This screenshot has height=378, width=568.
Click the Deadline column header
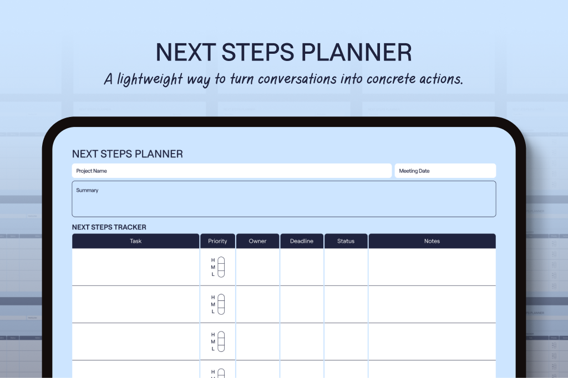(x=302, y=241)
